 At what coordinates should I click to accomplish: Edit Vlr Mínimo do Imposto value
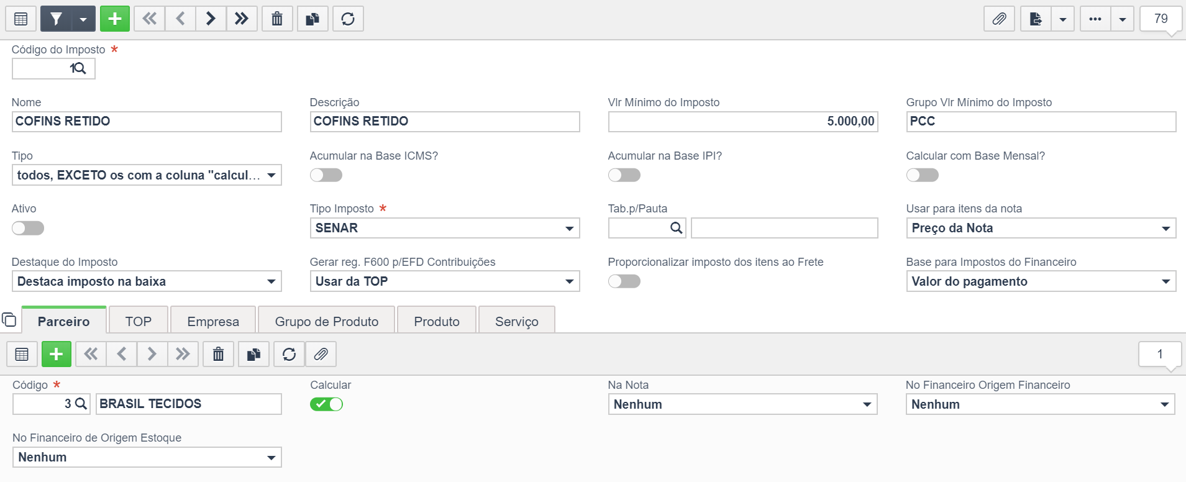pos(743,121)
